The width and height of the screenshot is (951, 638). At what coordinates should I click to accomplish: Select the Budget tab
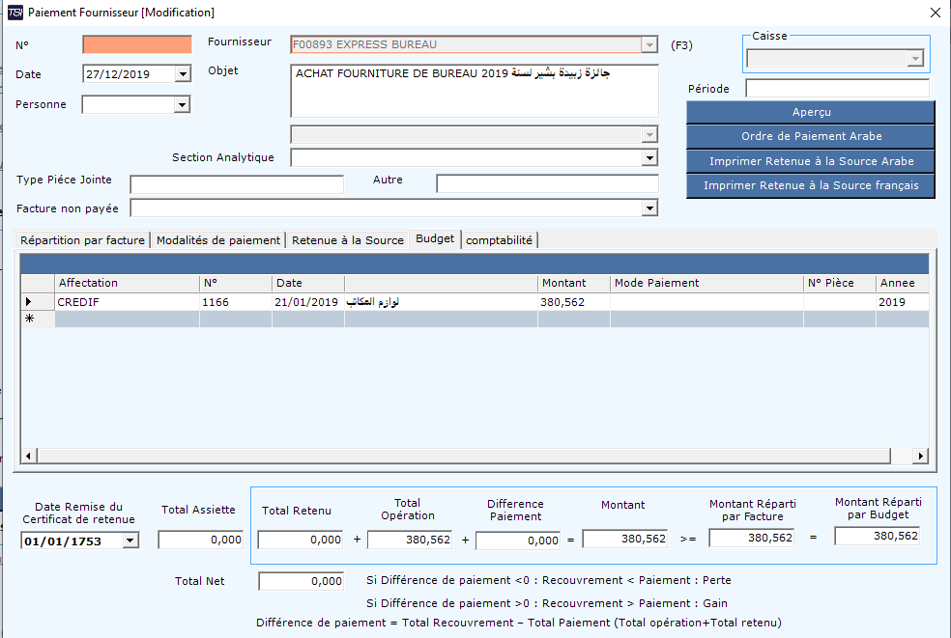tap(435, 238)
